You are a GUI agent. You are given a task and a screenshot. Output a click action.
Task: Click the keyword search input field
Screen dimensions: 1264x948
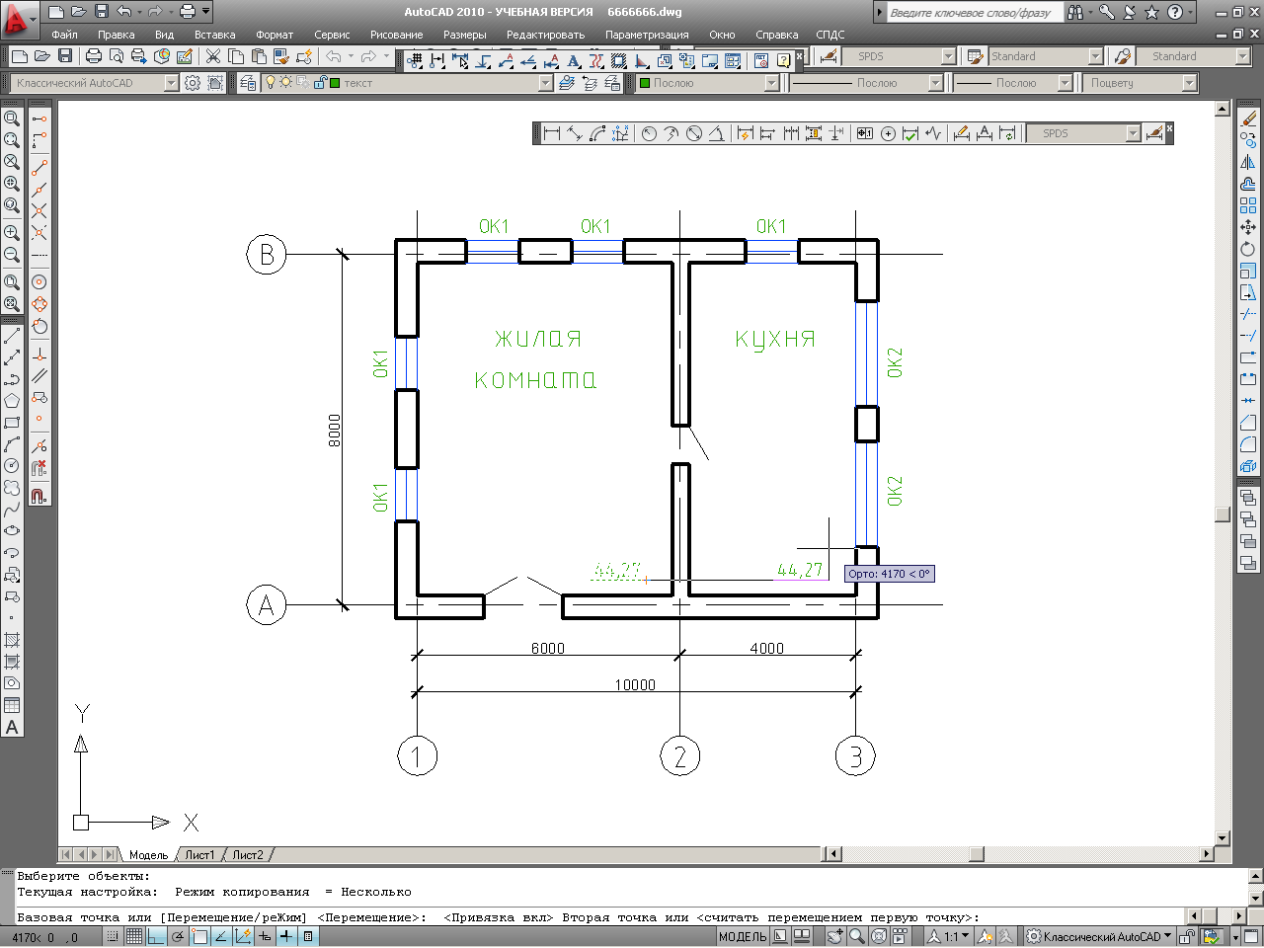coord(975,12)
